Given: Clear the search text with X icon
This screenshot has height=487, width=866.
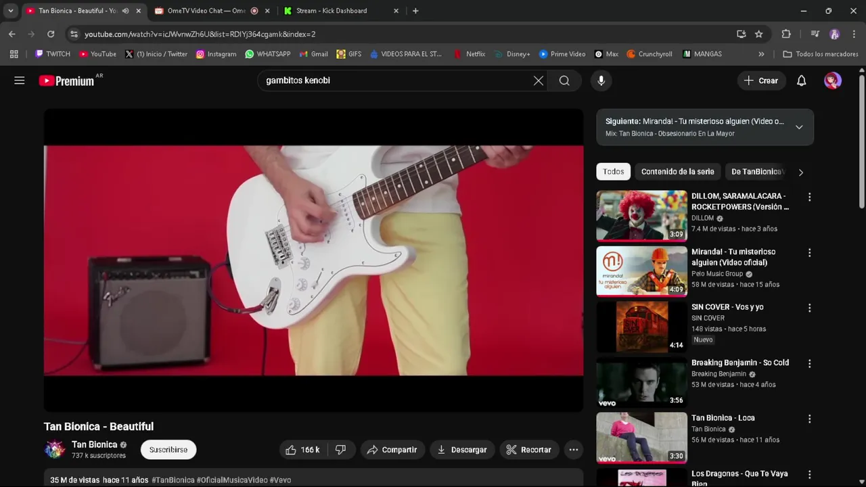Looking at the screenshot, I should [539, 80].
